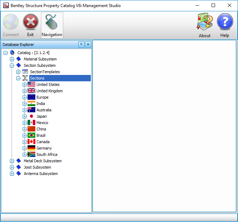Open Help via the blue question mark icon
This screenshot has height=222, width=238.
click(x=225, y=22)
